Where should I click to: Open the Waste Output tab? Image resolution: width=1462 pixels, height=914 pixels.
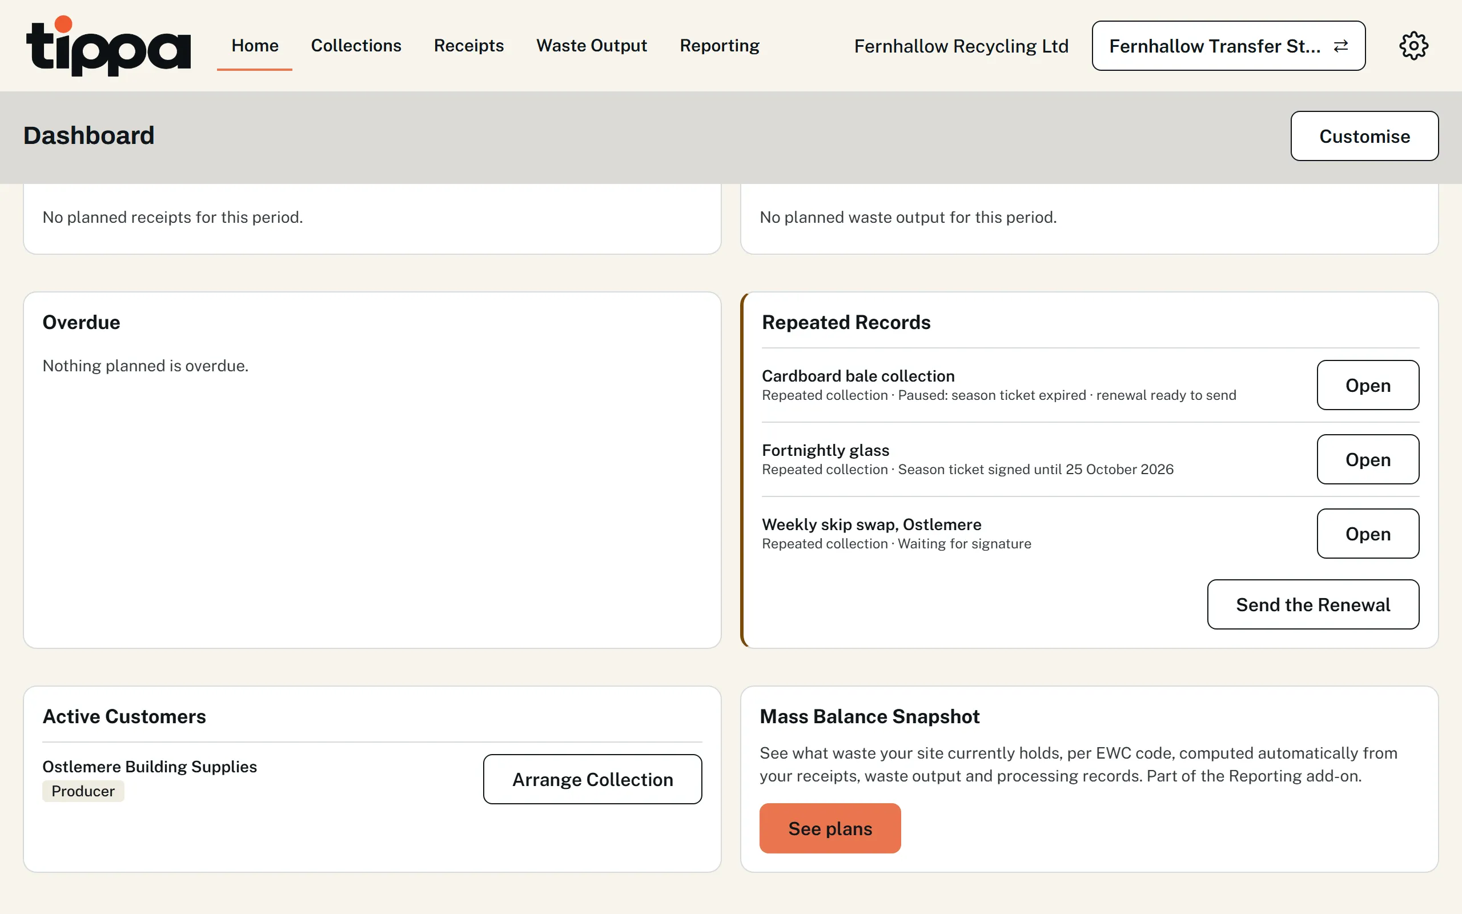pyautogui.click(x=592, y=46)
